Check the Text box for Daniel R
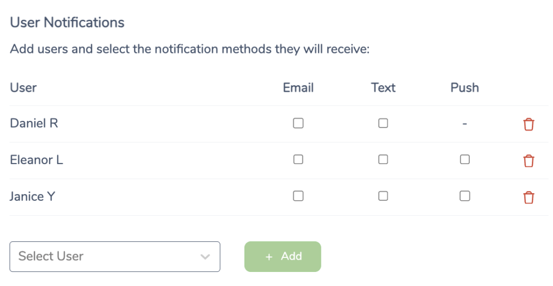 click(383, 123)
